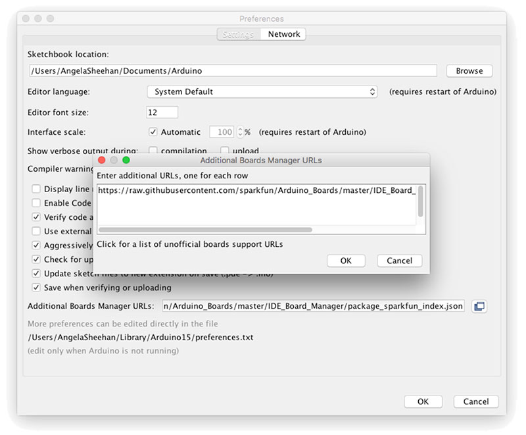Disable Update sketch files to new extension on save
The width and height of the screenshot is (526, 435).
(35, 273)
